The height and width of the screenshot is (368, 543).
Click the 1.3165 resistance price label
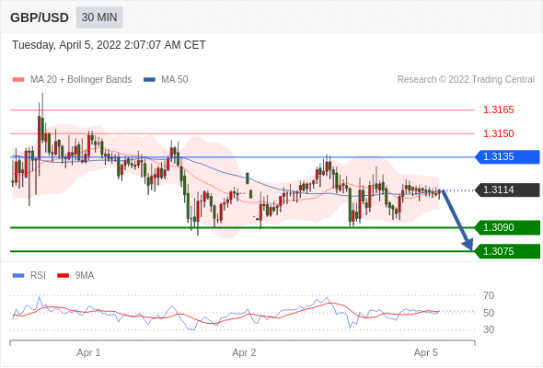[498, 110]
